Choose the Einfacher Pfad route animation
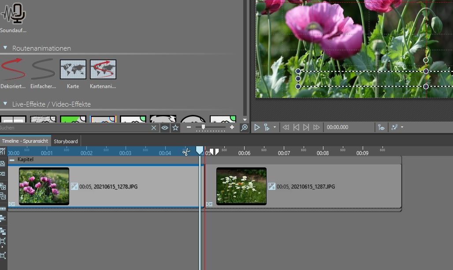The image size is (453, 270). (43, 69)
